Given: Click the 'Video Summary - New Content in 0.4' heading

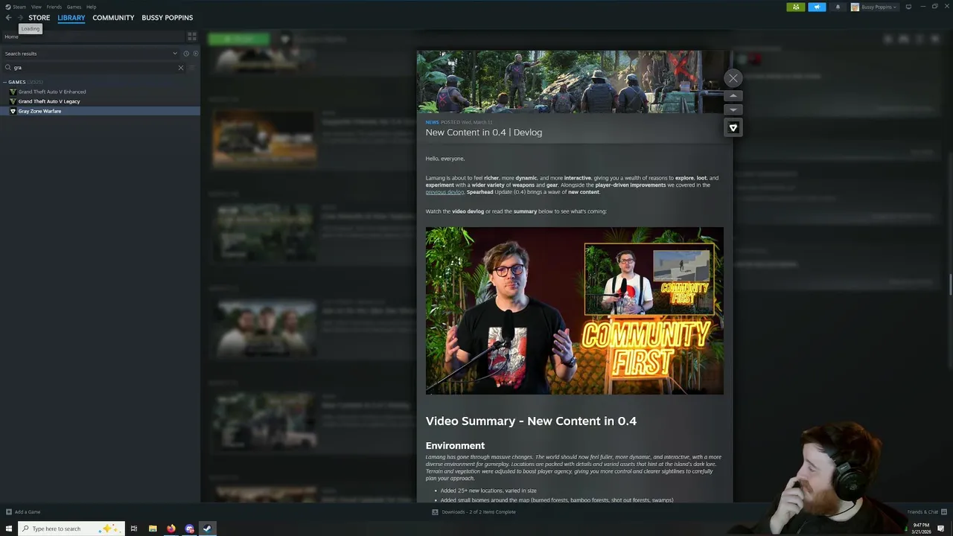Looking at the screenshot, I should (531, 421).
